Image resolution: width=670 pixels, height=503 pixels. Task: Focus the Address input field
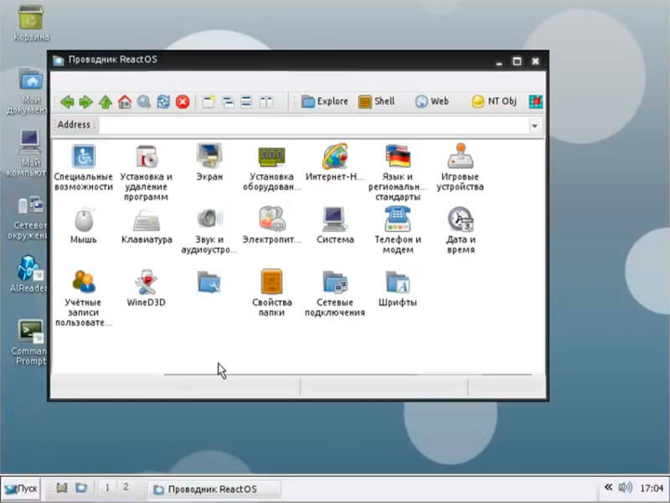pos(314,126)
